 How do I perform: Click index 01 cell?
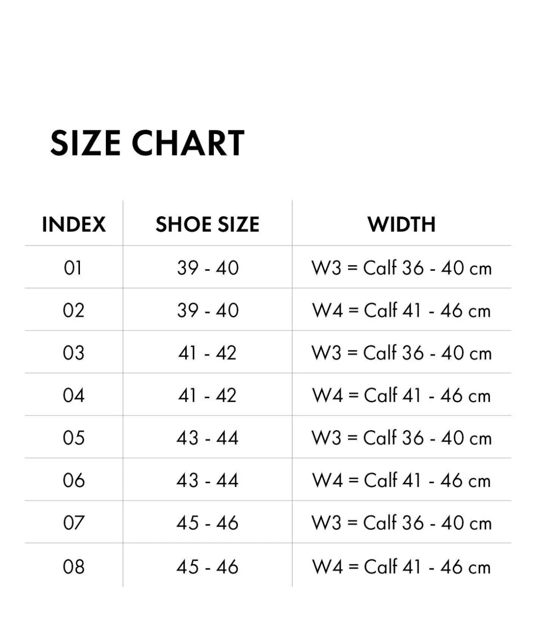(73, 267)
